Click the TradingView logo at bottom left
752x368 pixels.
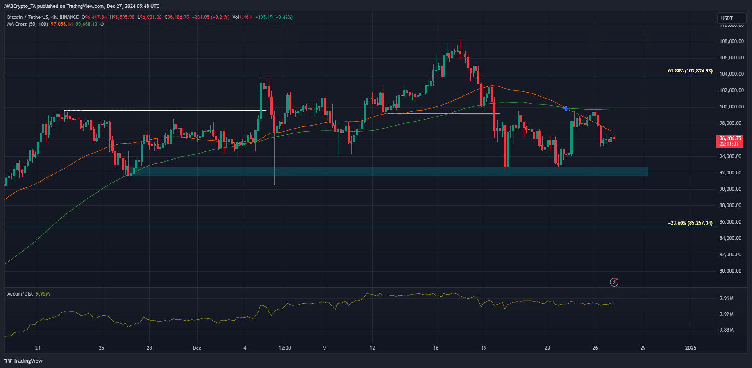click(23, 361)
